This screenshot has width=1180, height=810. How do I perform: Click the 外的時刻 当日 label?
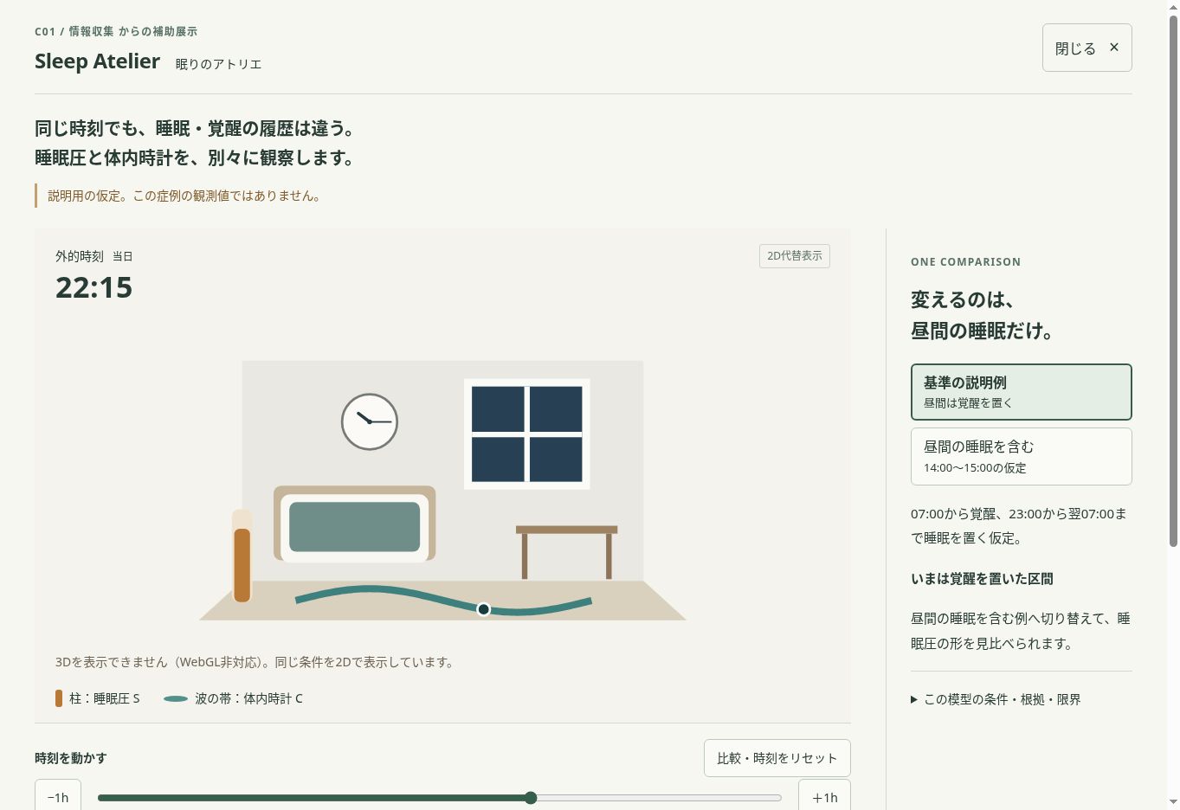click(x=93, y=256)
